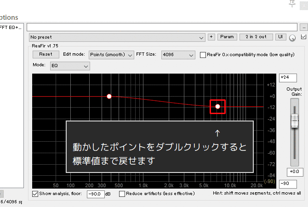Open Edit mode Points (smooth) dropdown
The height and width of the screenshot is (207, 308).
pyautogui.click(x=111, y=55)
